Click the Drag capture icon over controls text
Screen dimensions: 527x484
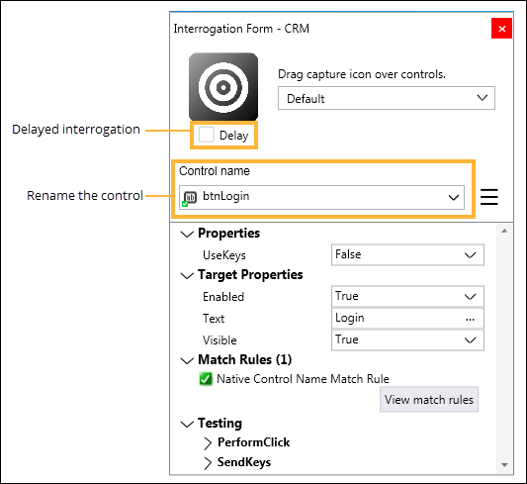point(362,74)
